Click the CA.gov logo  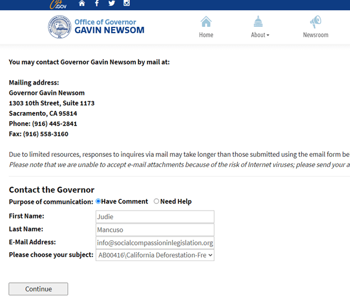pos(58,4)
